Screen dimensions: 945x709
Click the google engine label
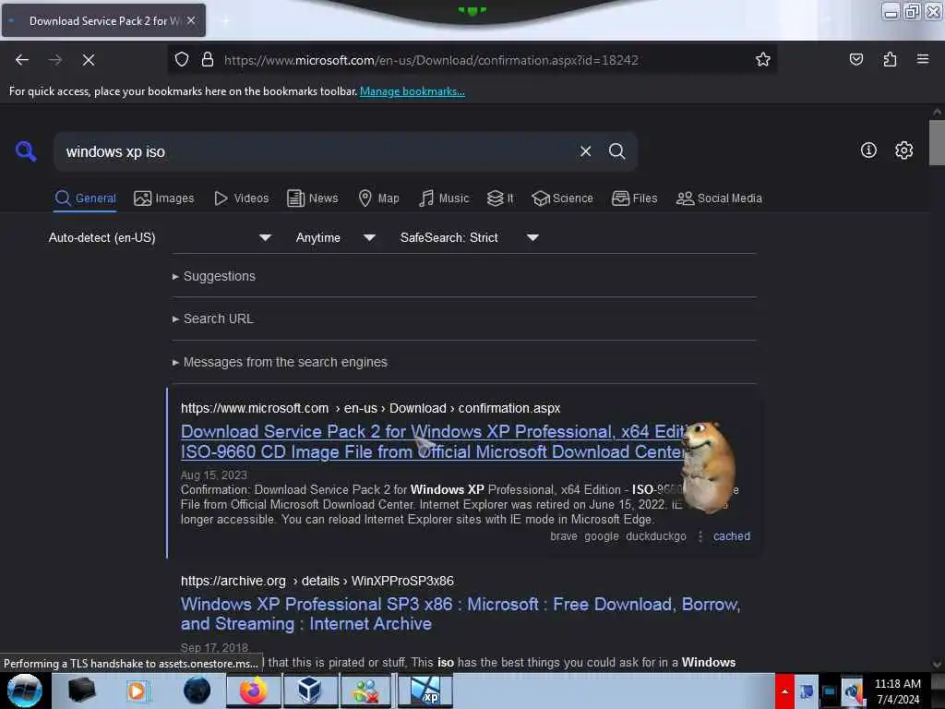602,536
